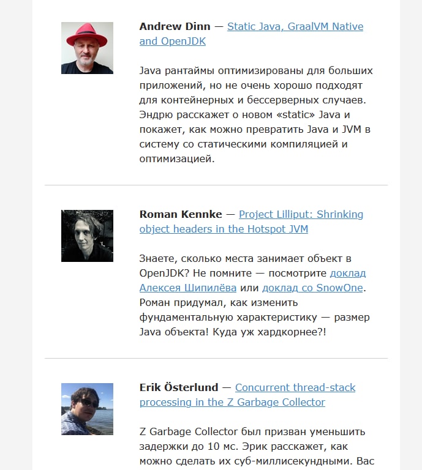Click the Roman Kennke speaker name
The image size is (422, 470).
[181, 214]
